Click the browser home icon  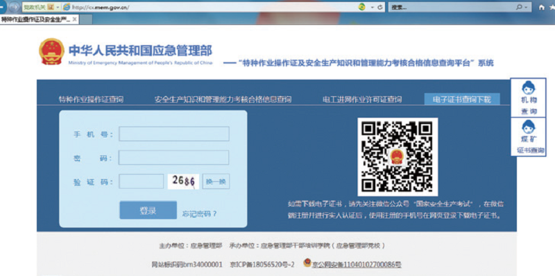point(541,8)
